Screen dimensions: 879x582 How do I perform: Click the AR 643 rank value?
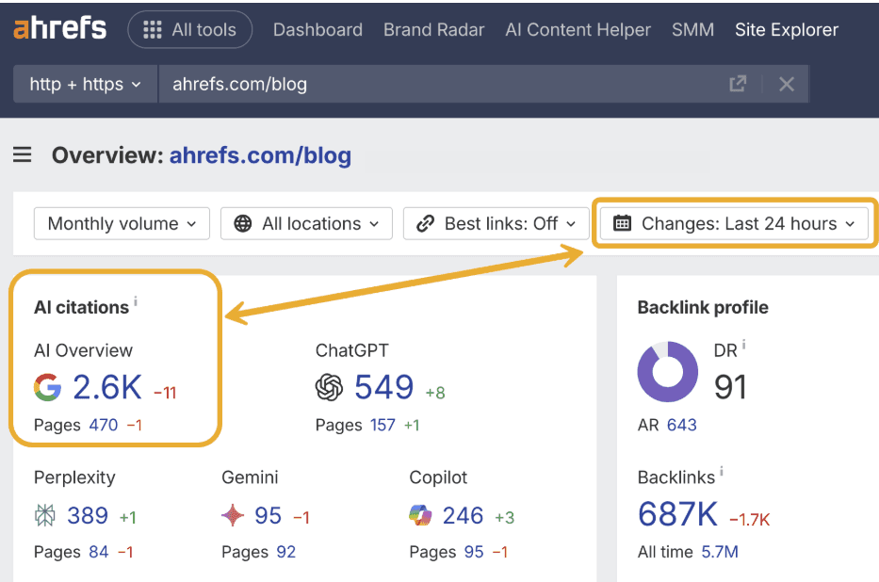682,425
